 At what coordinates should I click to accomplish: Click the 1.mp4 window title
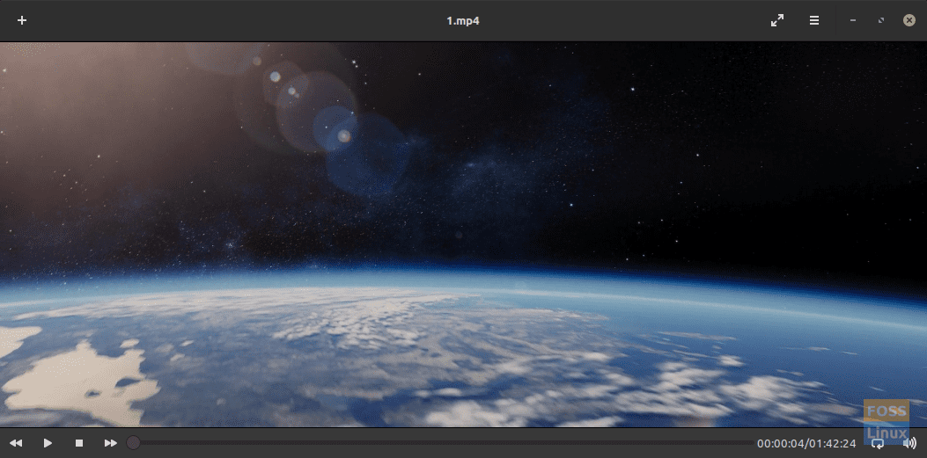463,20
